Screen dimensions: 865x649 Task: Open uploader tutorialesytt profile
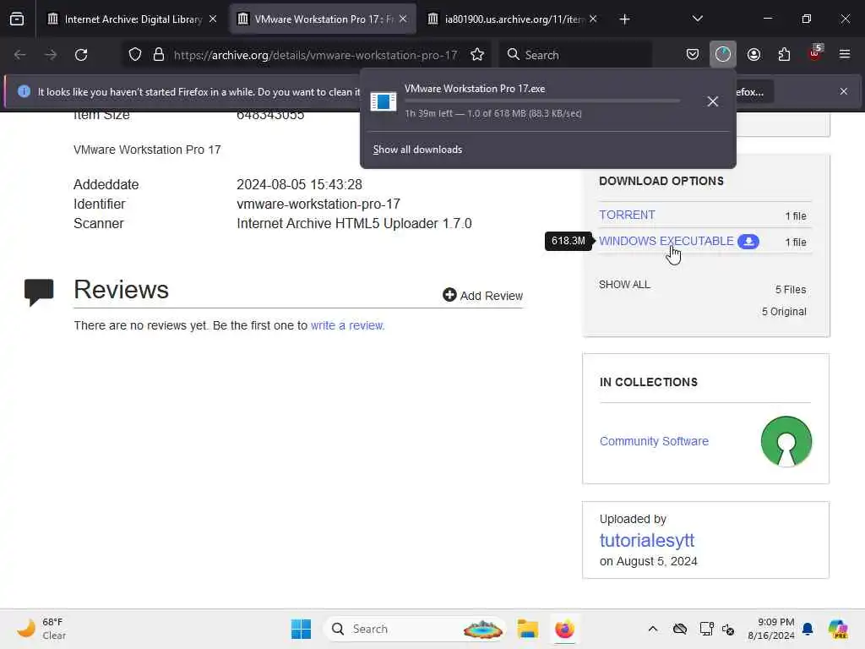(647, 540)
